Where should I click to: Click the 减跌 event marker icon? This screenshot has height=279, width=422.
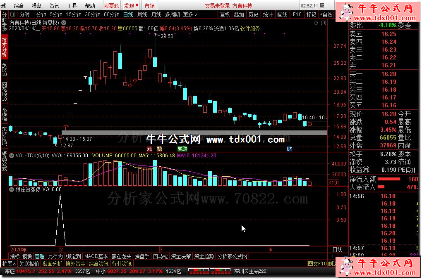(182, 149)
